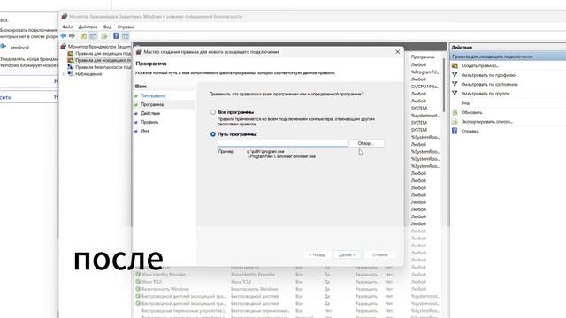
Task: Click stm.local in the left background window
Action: tap(19, 48)
